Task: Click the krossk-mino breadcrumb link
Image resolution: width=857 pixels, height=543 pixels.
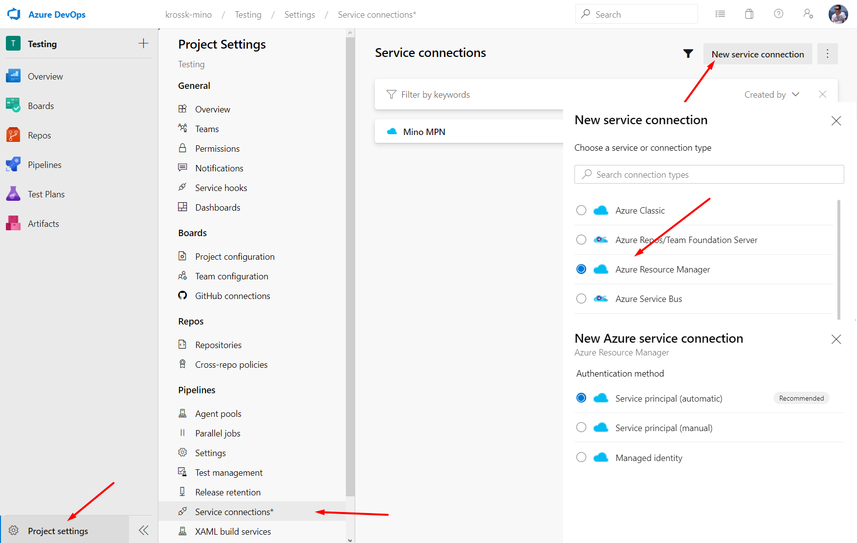Action: pos(188,15)
